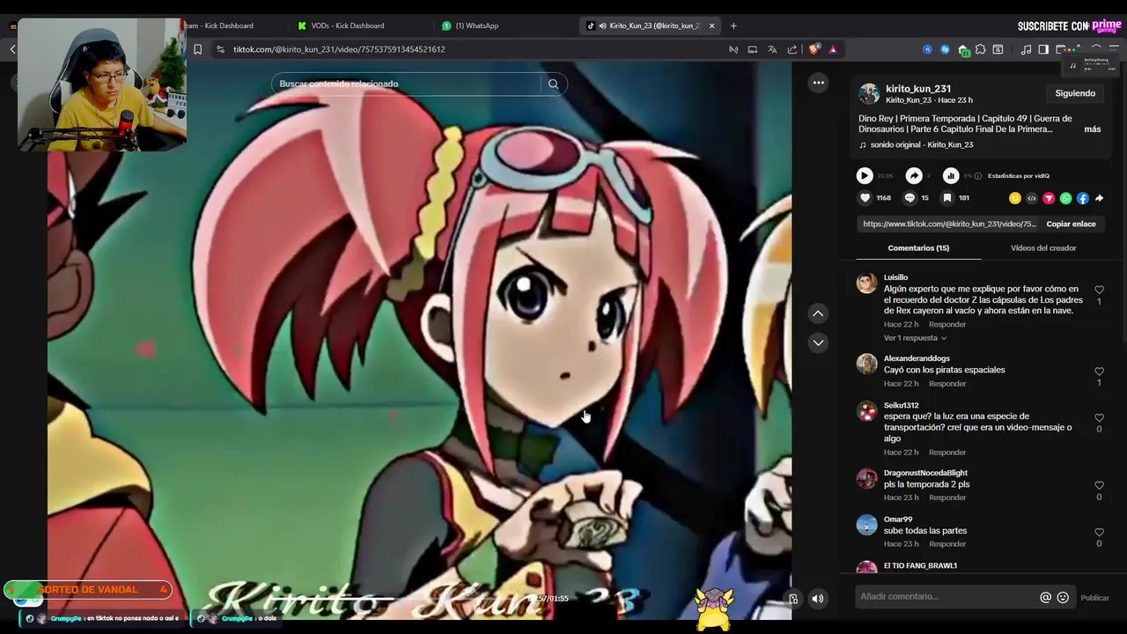
Task: Like the video with the heart icon
Action: point(865,198)
